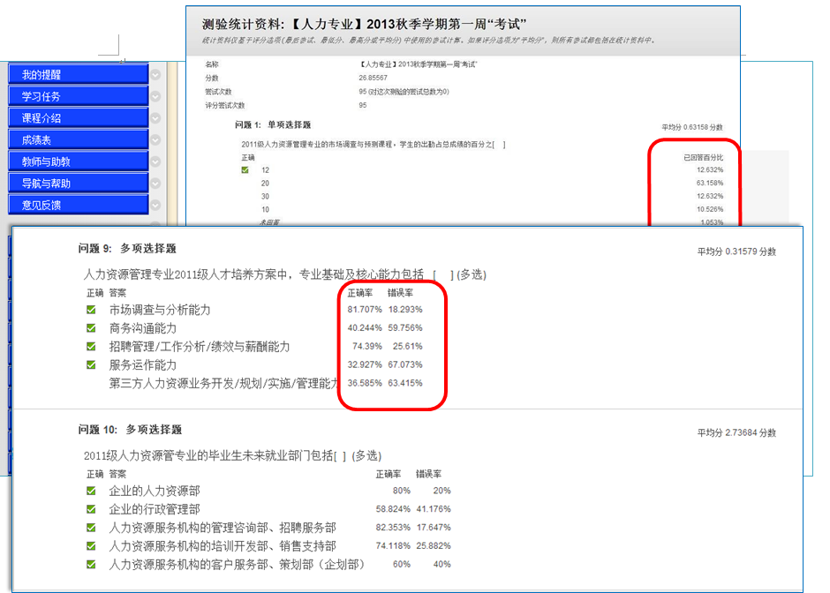Viewport: 830px width, 593px height.
Task: Click the 错误率 header in question 10
Action: point(428,475)
